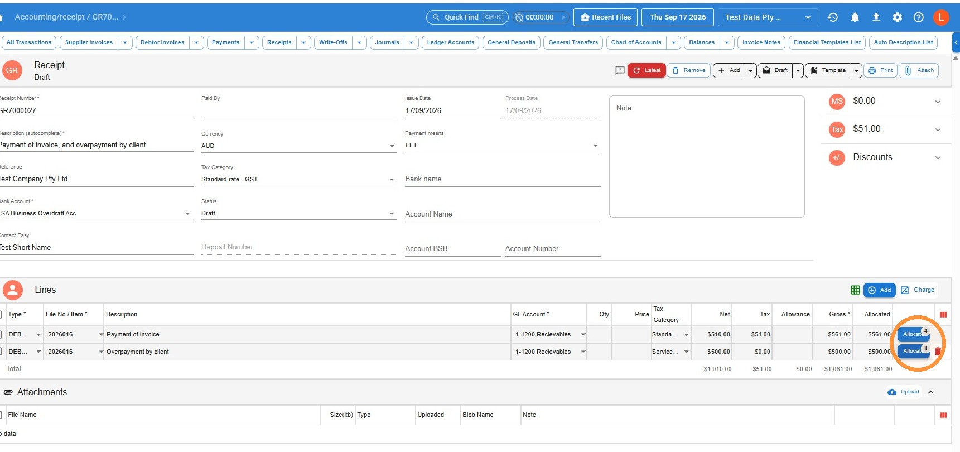
Task: Click the Latest button
Action: 647,70
